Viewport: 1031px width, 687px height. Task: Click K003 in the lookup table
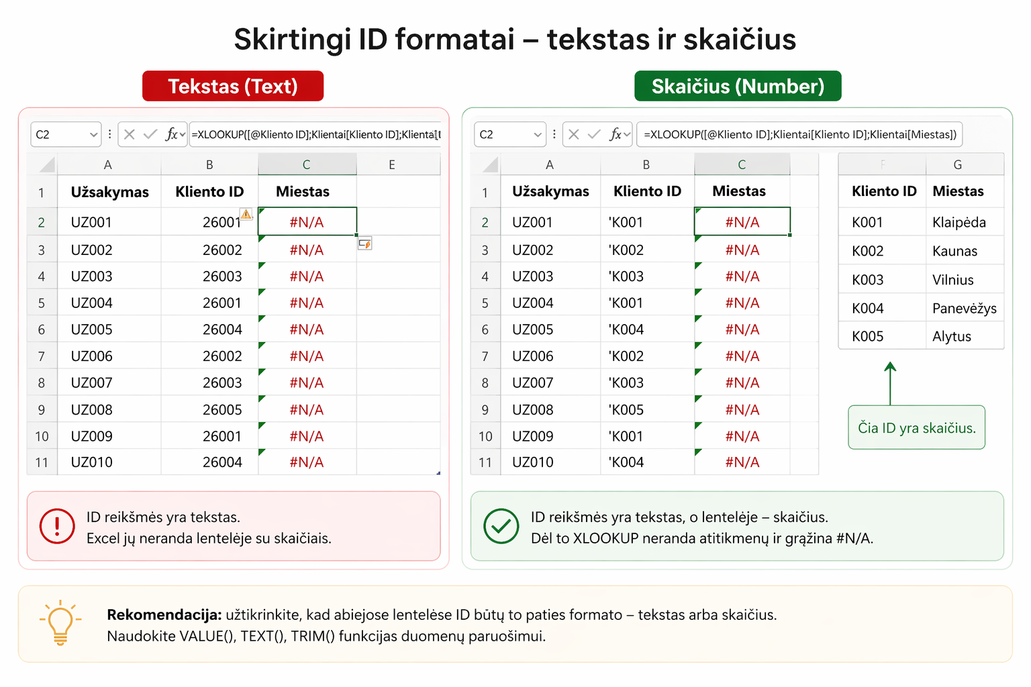tap(882, 279)
